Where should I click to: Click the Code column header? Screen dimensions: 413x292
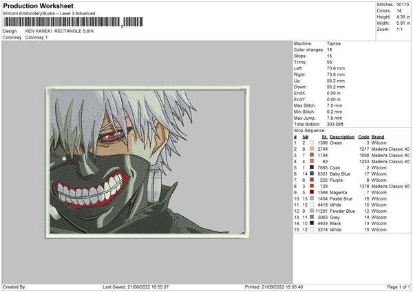pos(363,137)
